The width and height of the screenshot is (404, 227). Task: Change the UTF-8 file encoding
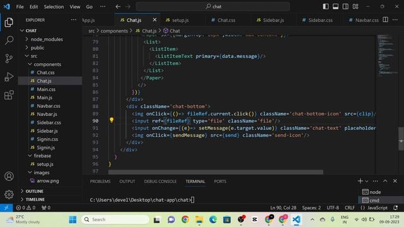[x=333, y=207]
